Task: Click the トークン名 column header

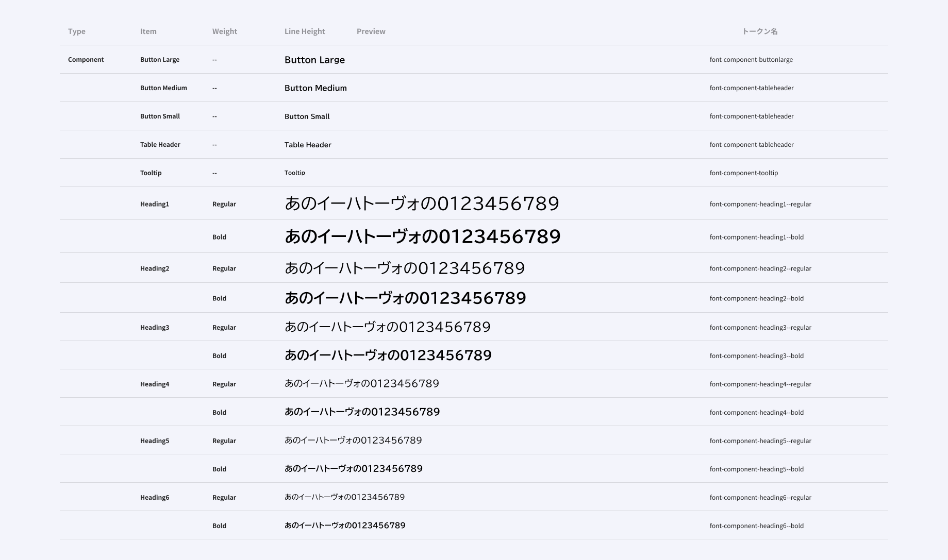Action: (x=759, y=31)
